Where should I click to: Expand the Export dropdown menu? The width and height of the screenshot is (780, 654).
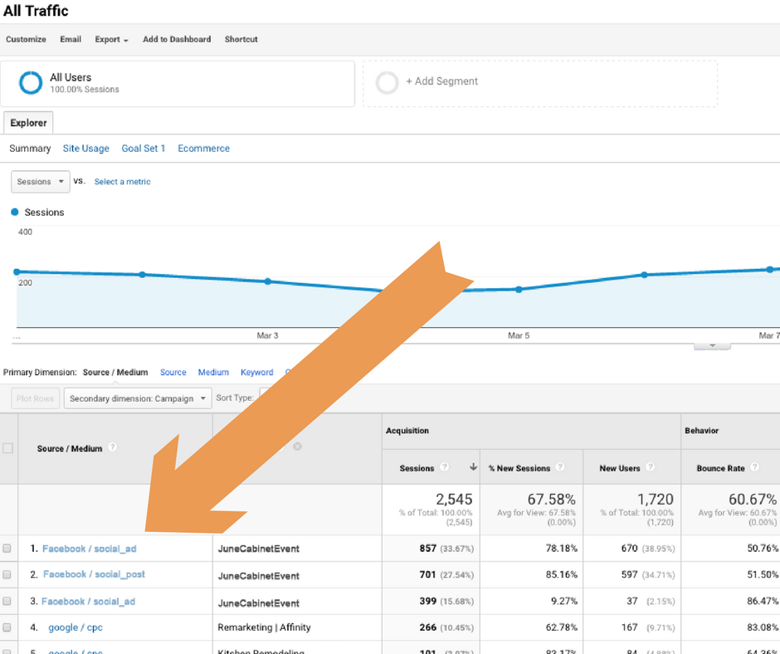click(111, 40)
